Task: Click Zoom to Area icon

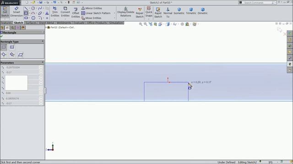Action: tap(146, 24)
